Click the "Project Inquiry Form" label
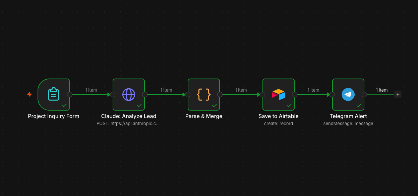The height and width of the screenshot is (196, 418). [x=54, y=116]
